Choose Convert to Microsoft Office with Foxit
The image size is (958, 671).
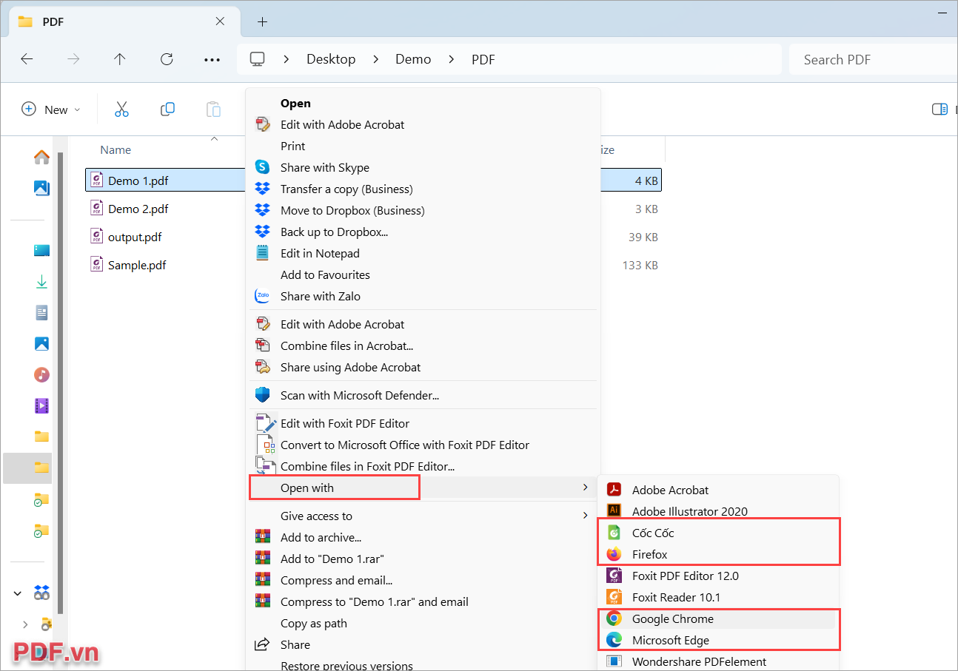tap(423, 445)
